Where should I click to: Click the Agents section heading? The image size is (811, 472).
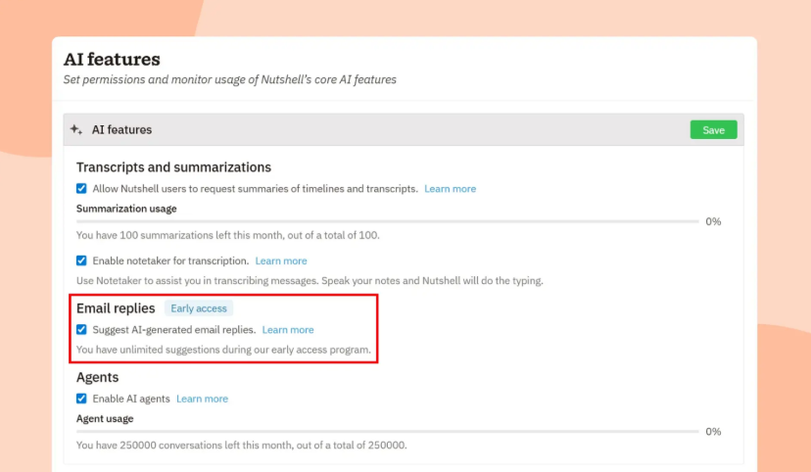point(98,377)
